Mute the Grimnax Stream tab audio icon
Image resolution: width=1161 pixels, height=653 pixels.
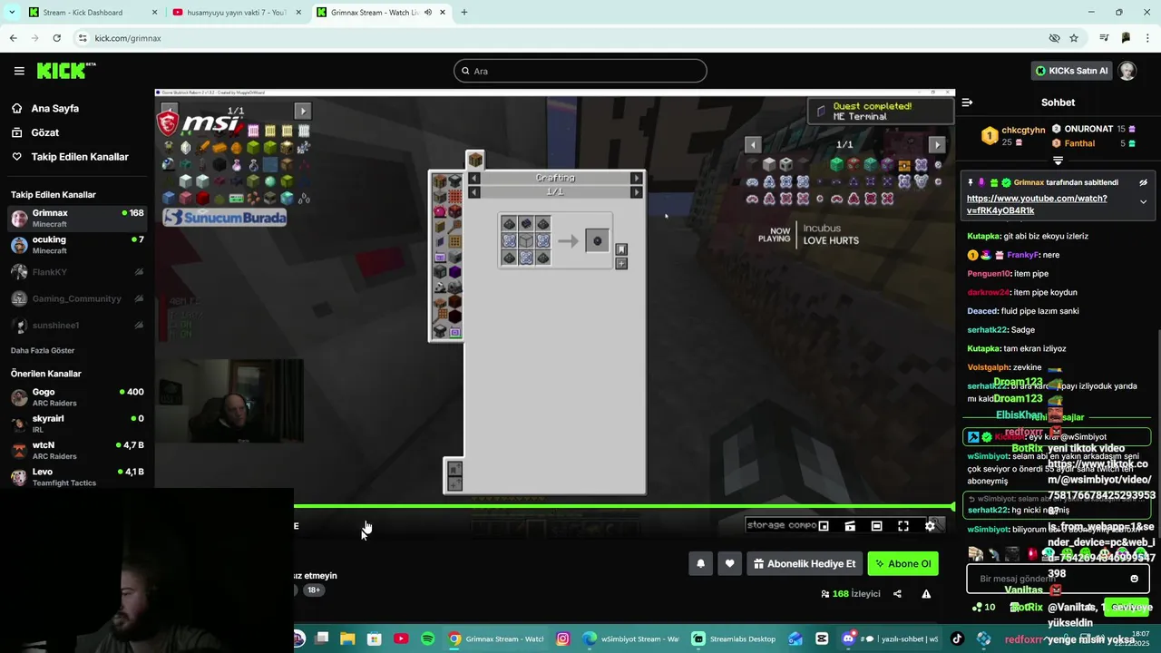coord(427,13)
